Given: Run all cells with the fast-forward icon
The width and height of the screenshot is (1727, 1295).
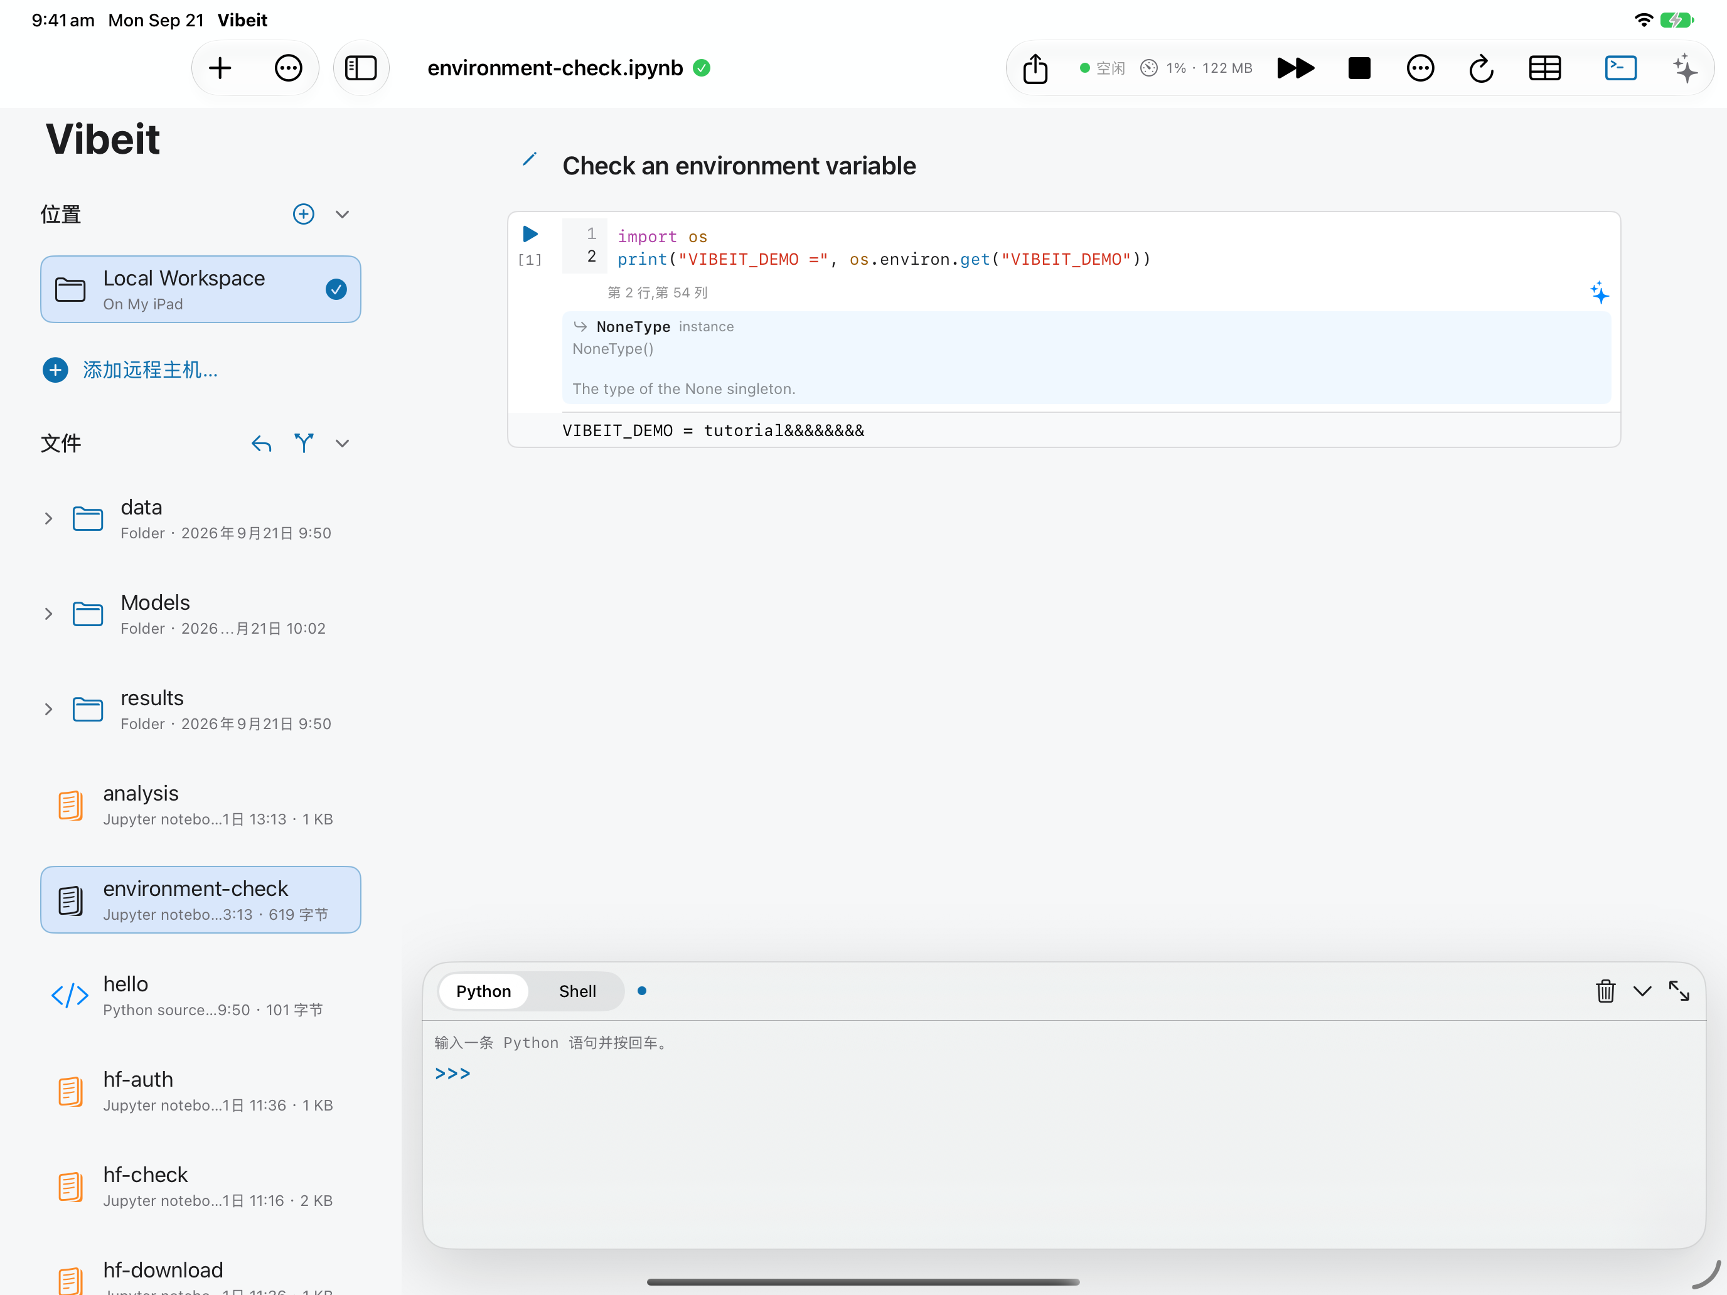Looking at the screenshot, I should click(1295, 68).
